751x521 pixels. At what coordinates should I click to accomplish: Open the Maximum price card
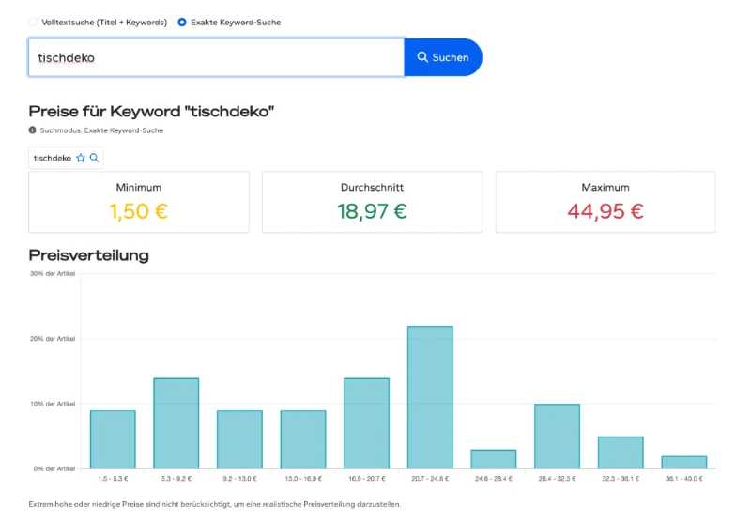point(605,202)
